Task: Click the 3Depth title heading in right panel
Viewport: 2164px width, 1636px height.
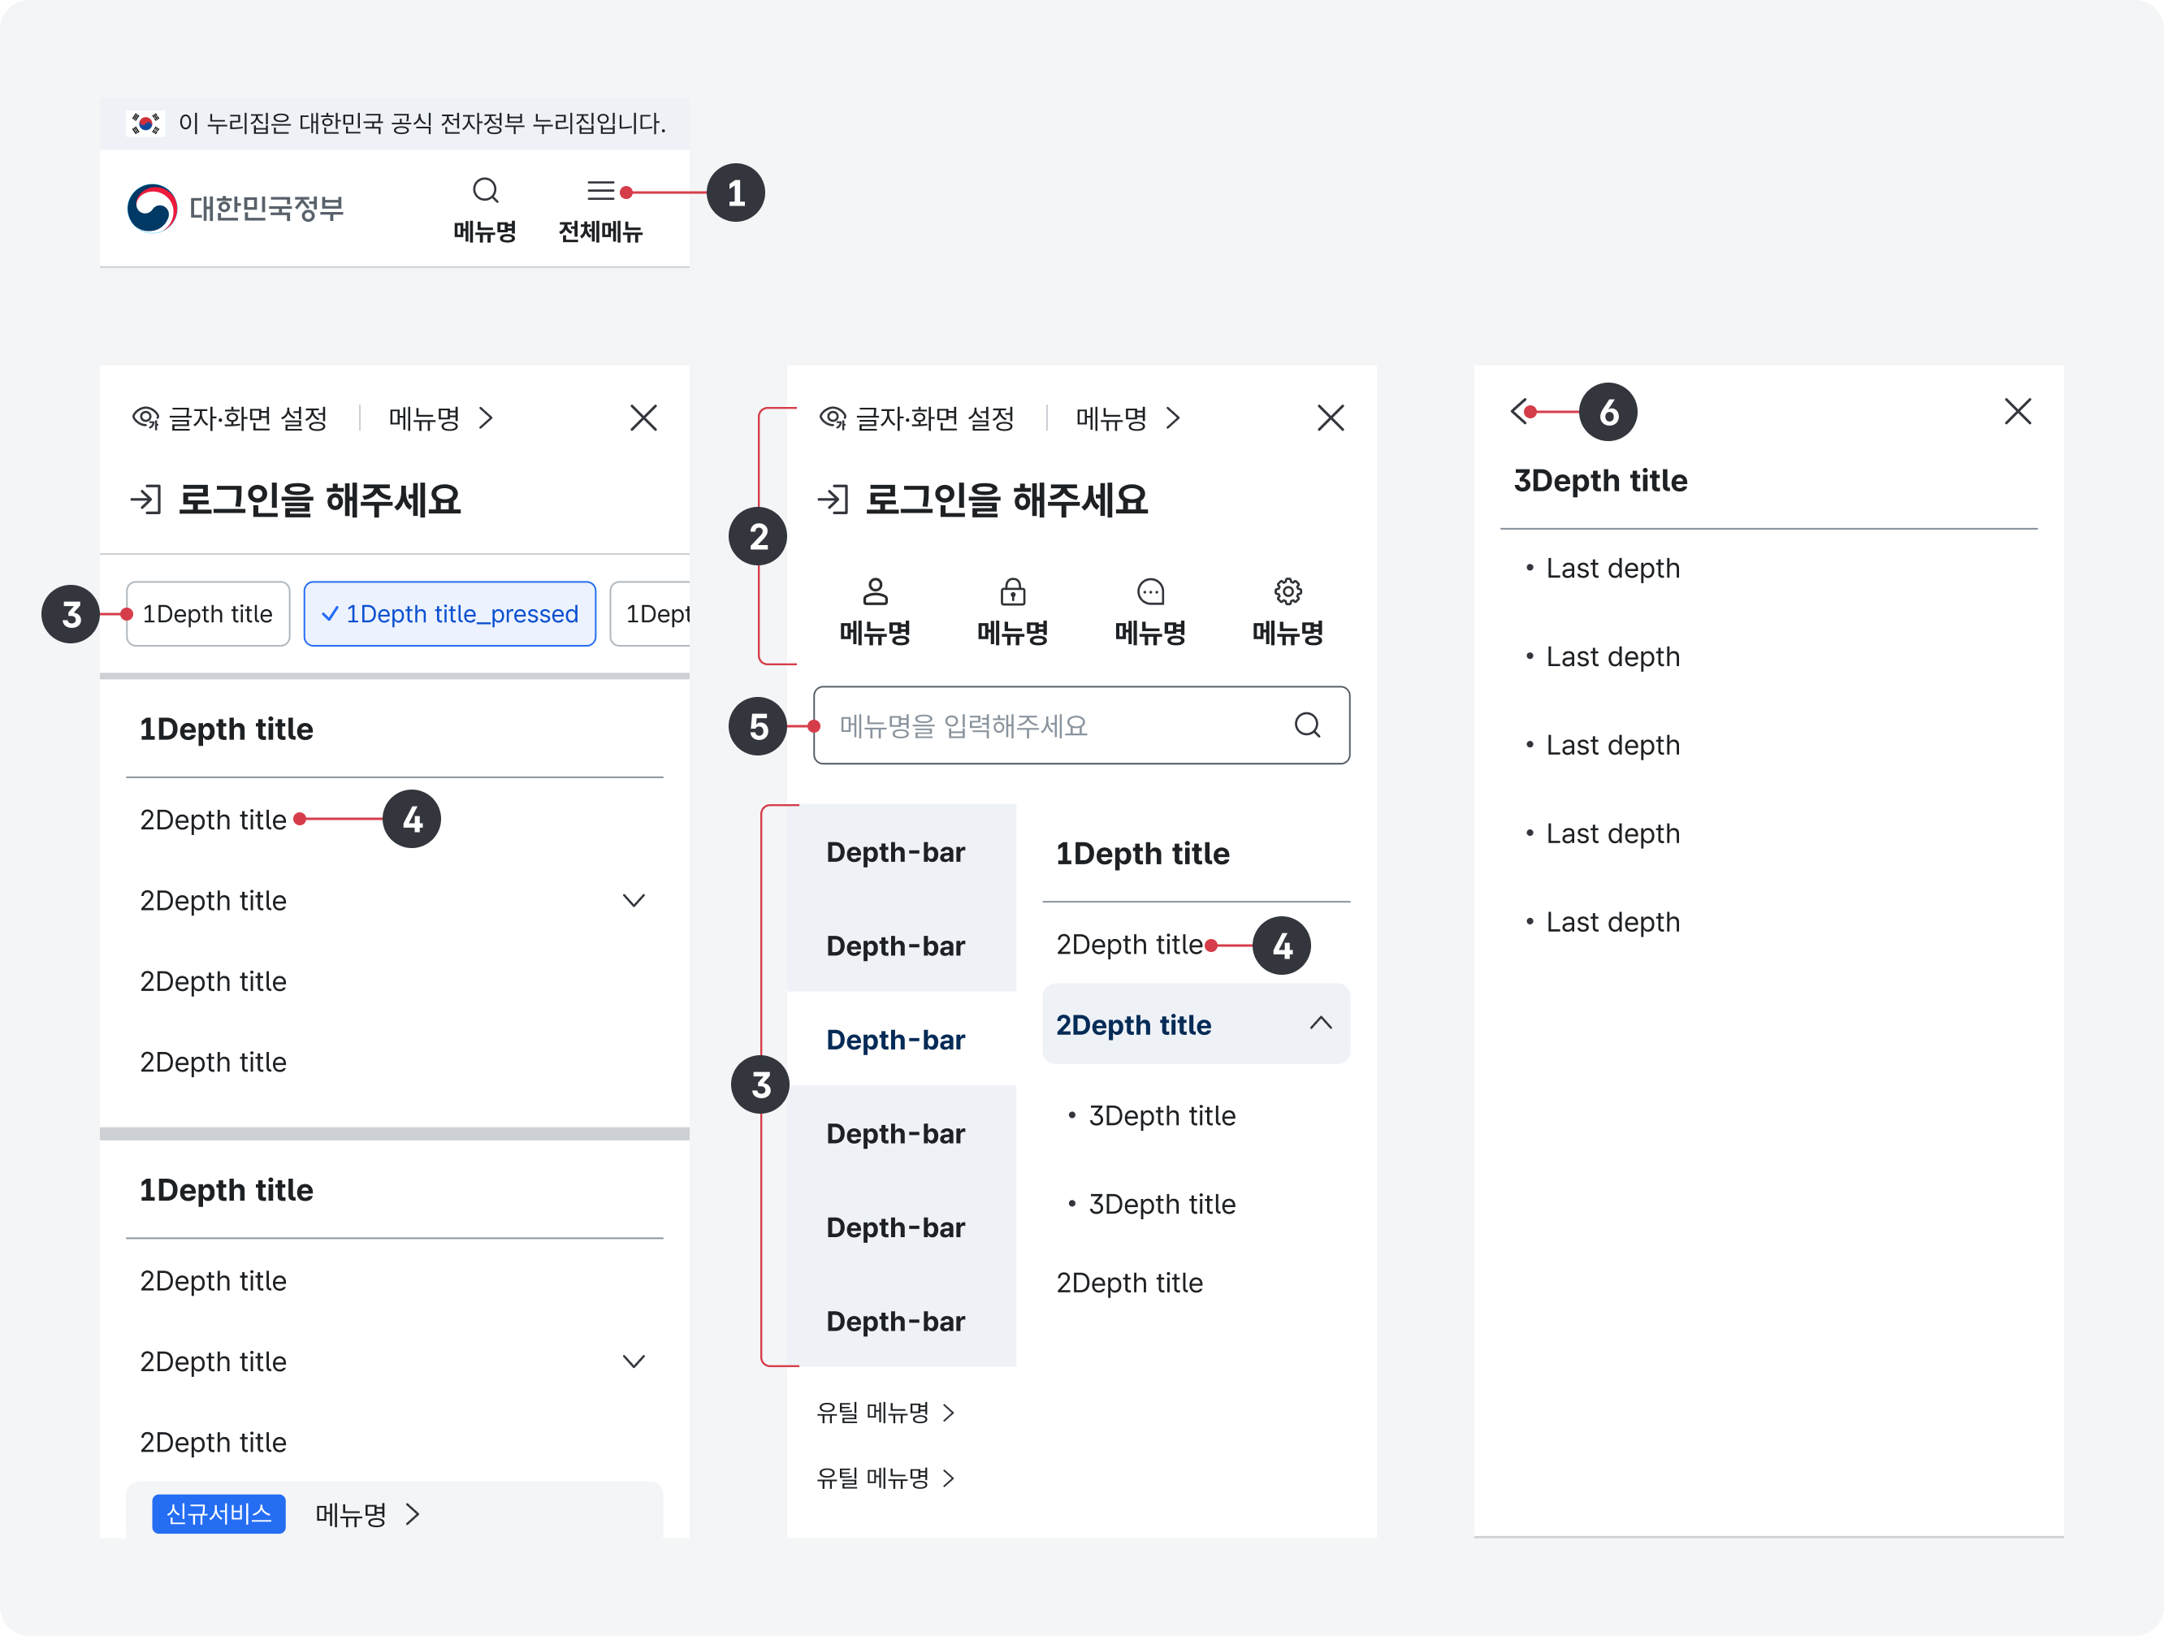Action: tap(1600, 480)
